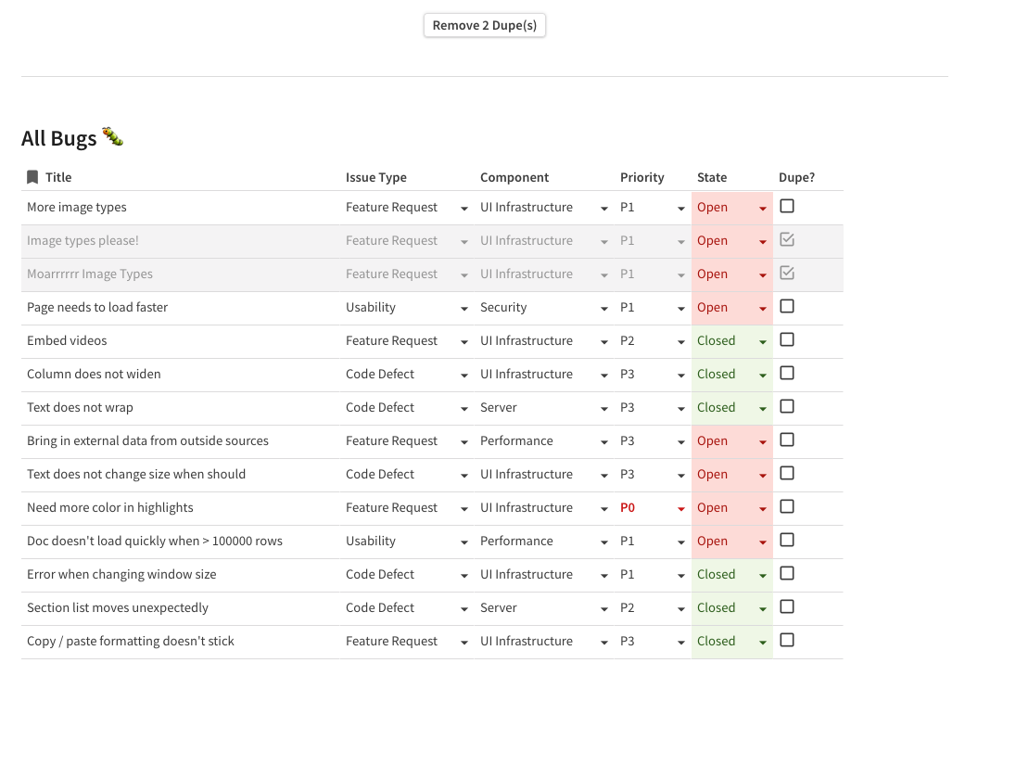
Task: Click the Remove 2 Dupe(s) button
Action: 484,25
